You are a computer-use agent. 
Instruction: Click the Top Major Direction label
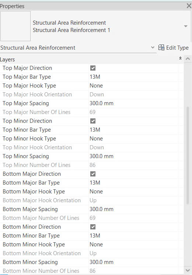click(27, 68)
